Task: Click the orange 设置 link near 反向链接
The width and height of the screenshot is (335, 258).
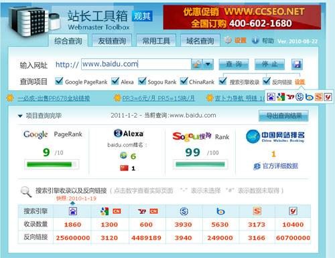Action: (x=299, y=82)
